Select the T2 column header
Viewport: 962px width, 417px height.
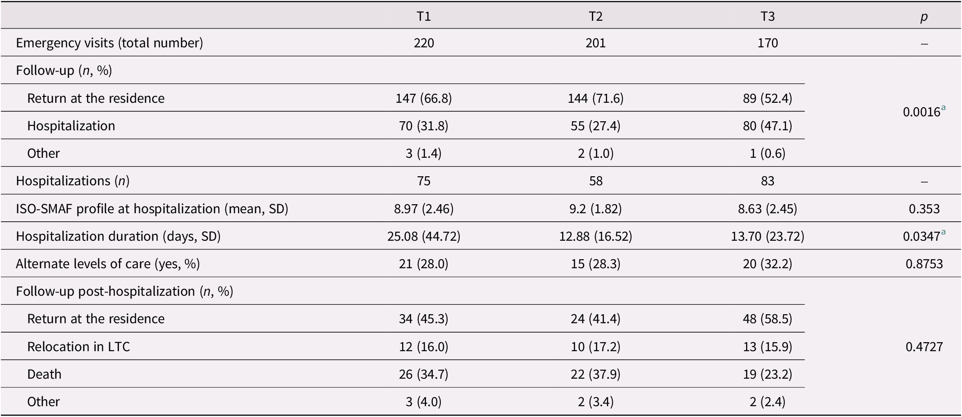coord(596,17)
